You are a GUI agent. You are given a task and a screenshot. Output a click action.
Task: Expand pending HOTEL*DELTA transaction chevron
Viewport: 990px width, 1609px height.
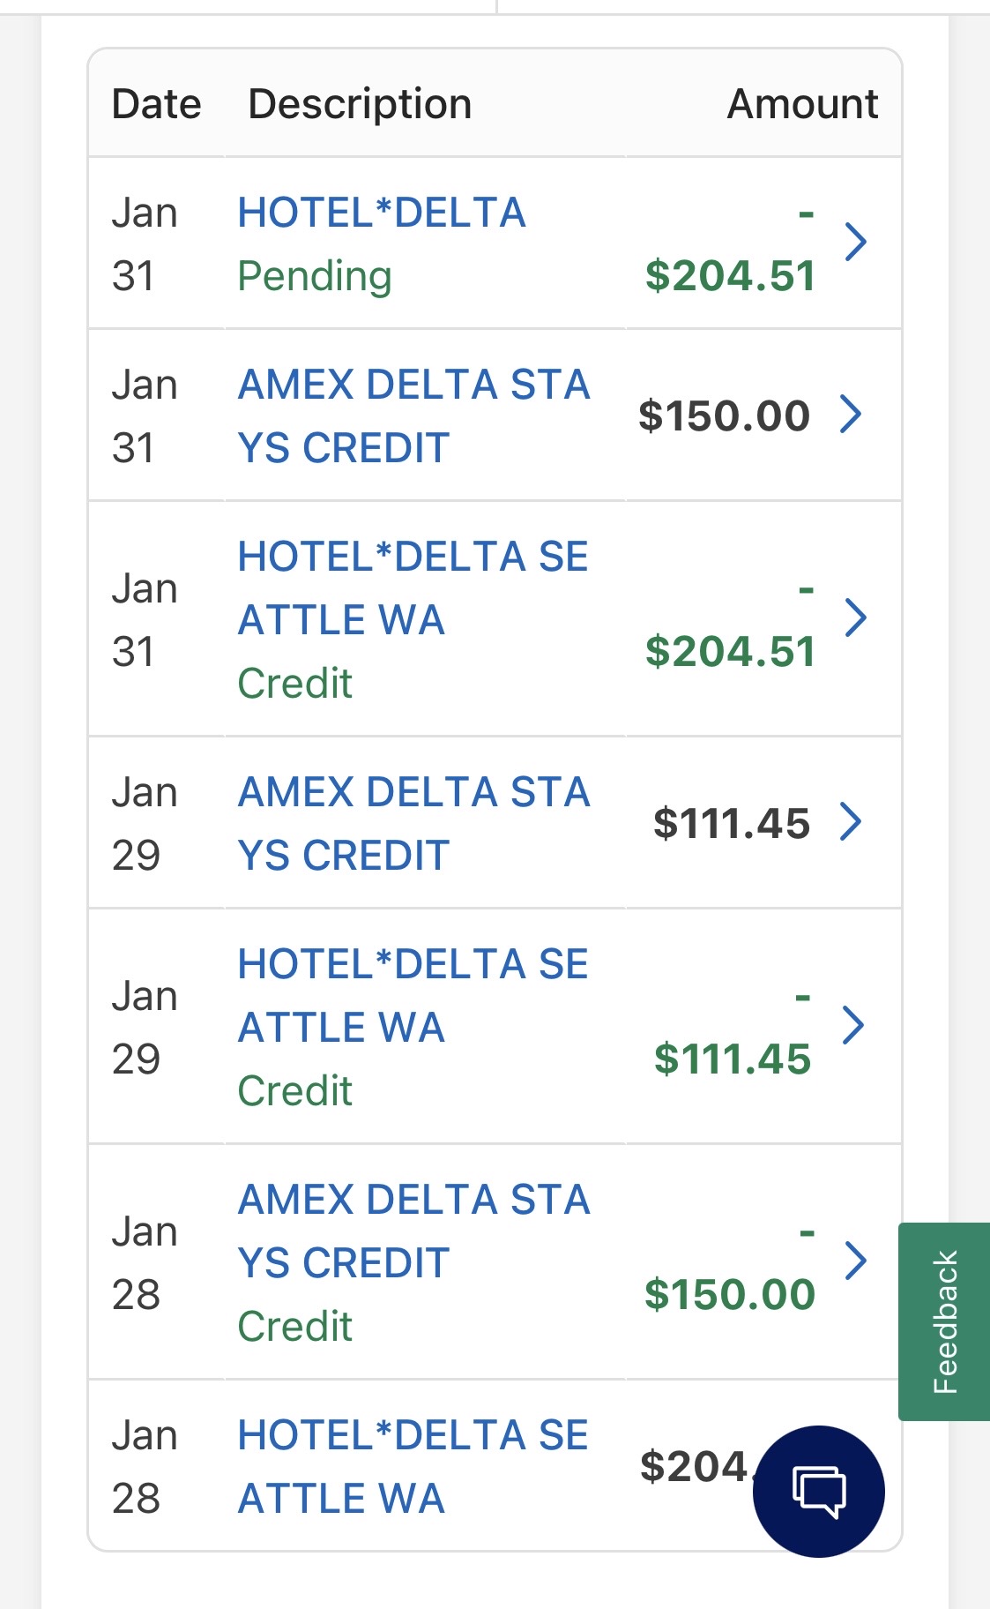pyautogui.click(x=855, y=242)
